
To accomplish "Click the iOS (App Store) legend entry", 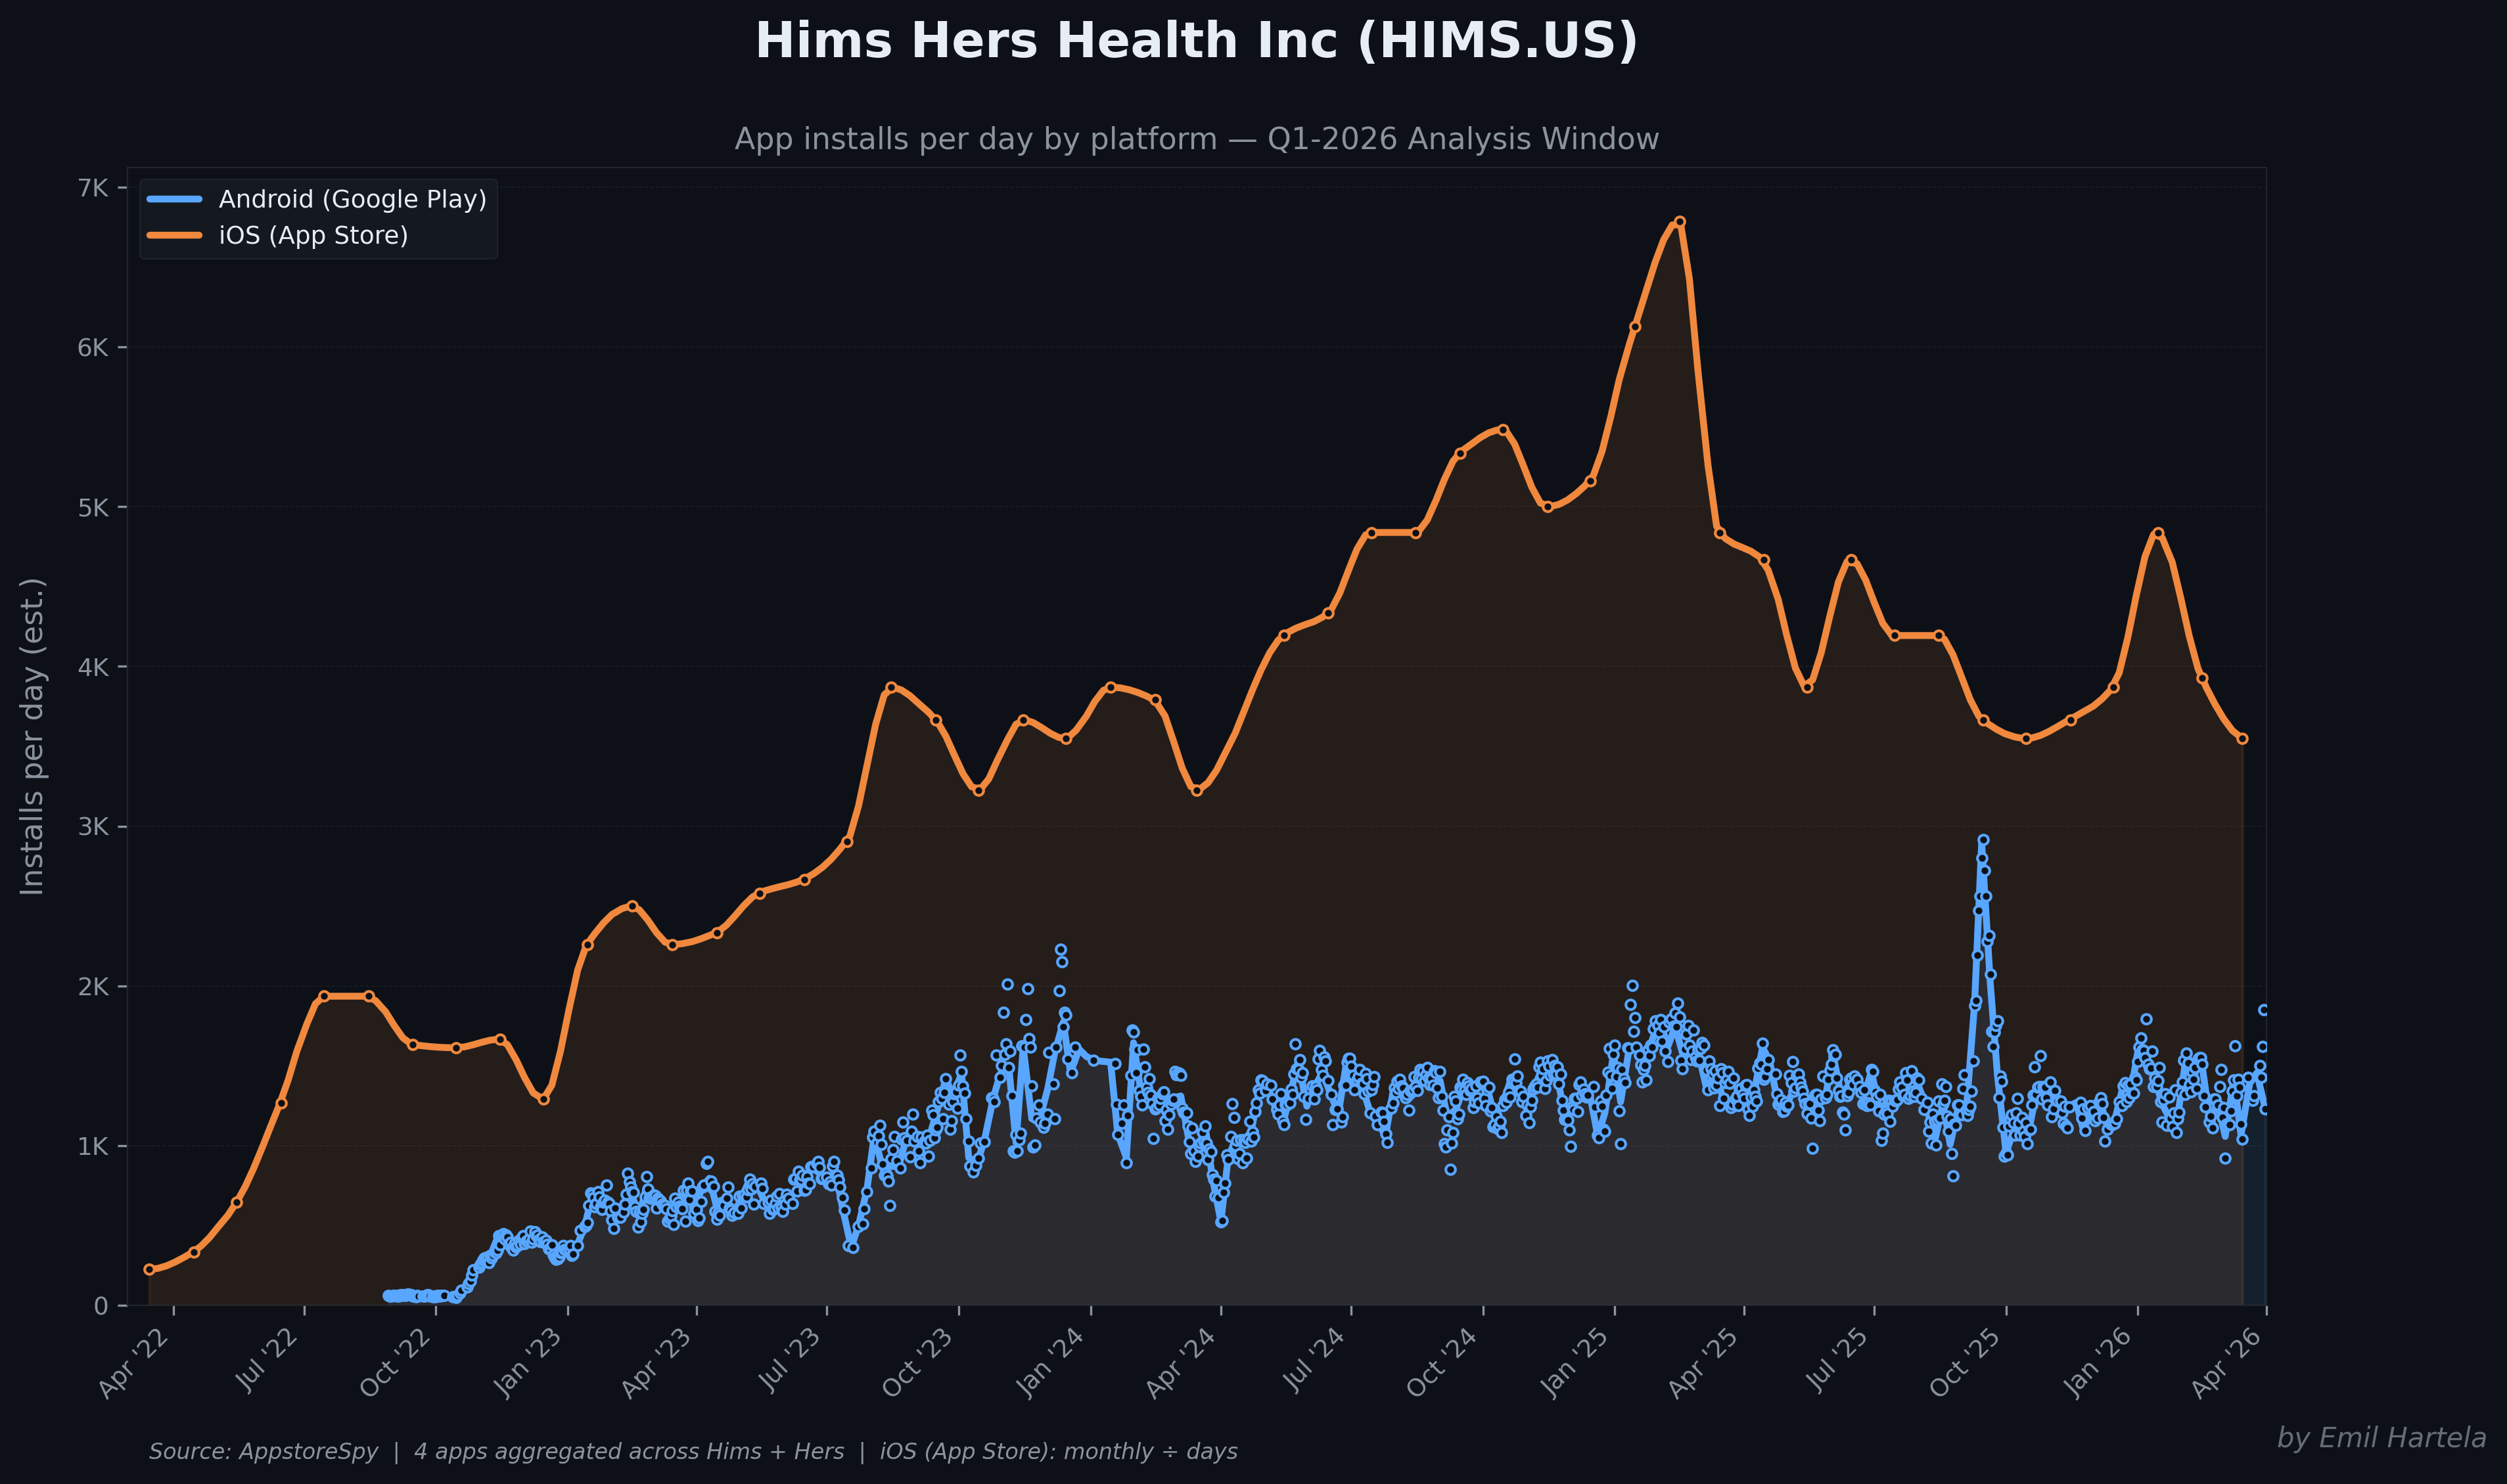I will point(313,235).
